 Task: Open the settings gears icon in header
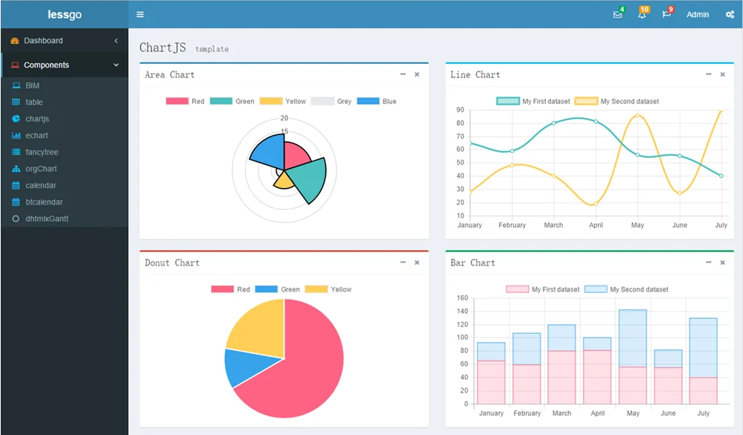(x=730, y=14)
